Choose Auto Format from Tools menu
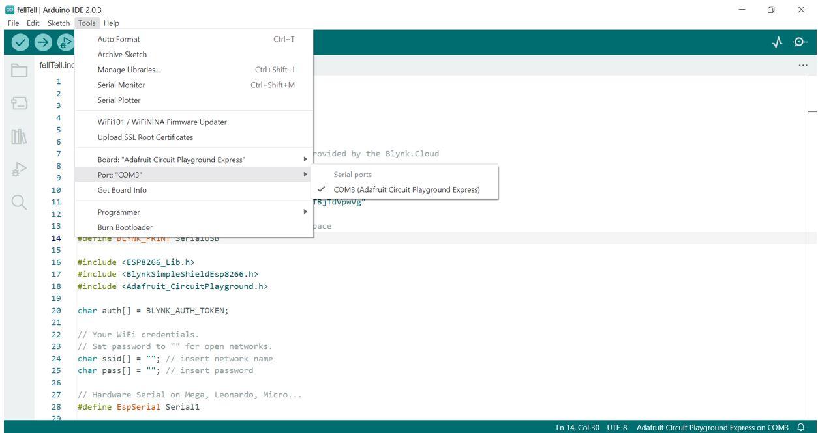 click(194, 39)
